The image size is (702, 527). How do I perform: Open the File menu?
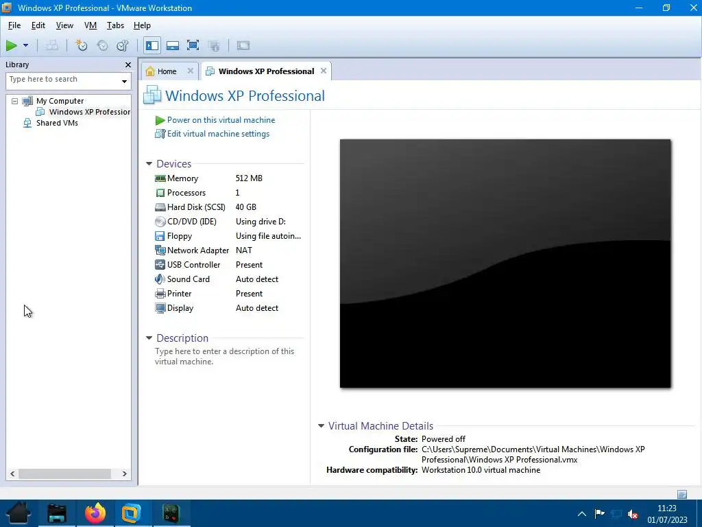tap(14, 25)
